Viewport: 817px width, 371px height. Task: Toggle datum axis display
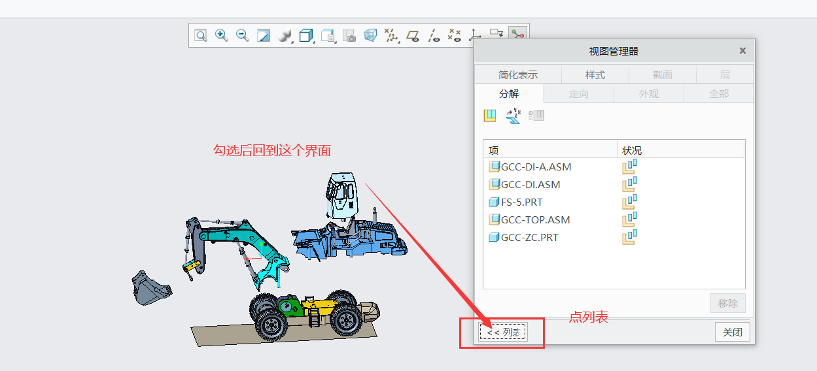point(434,35)
